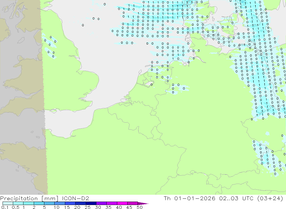Screen dimensions: 286x209
Task: Click the legend label '50'
Action: coord(140,207)
